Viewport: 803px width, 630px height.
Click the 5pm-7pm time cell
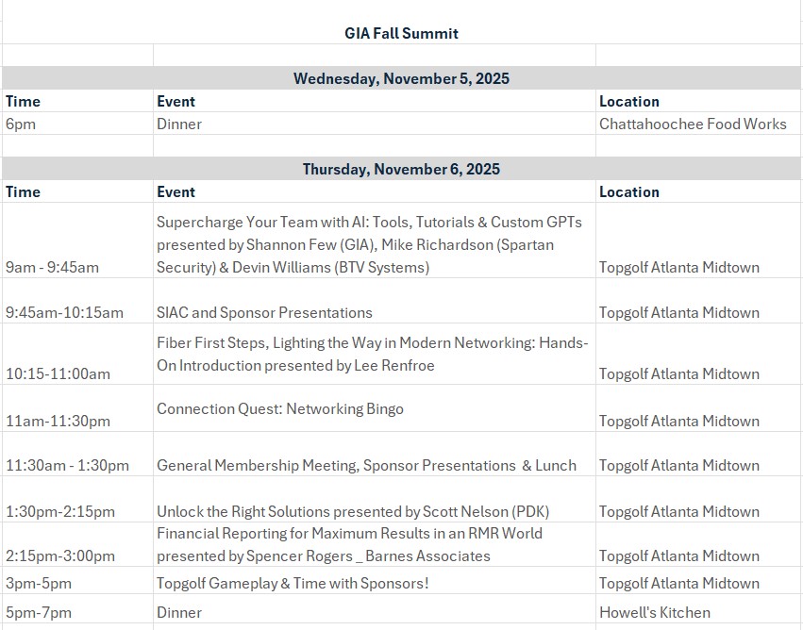tap(38, 612)
